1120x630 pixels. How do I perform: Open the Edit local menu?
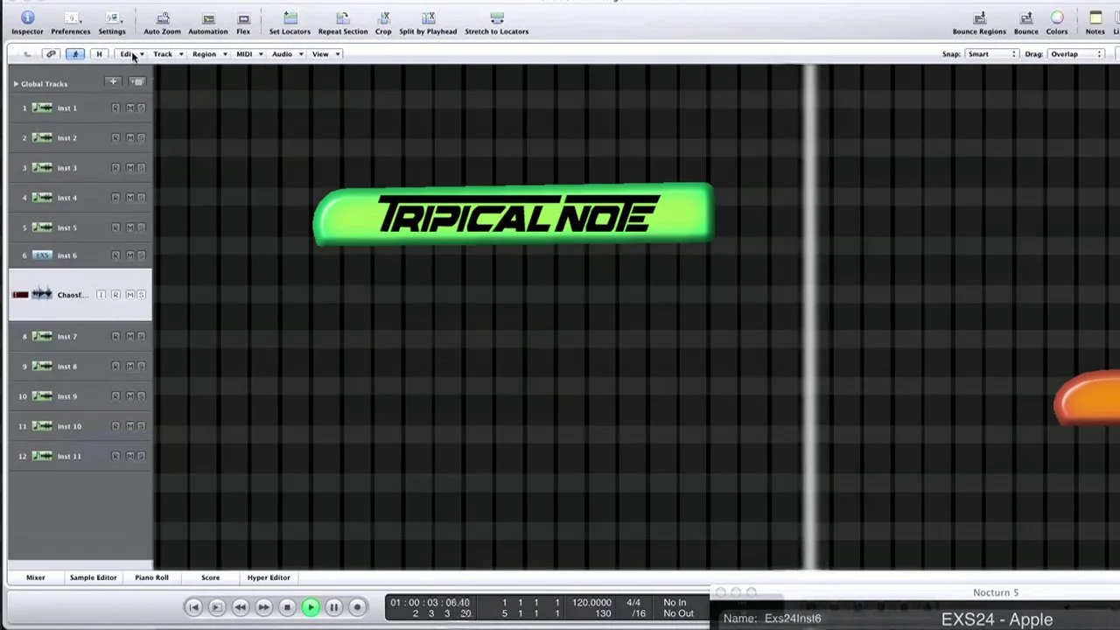click(131, 54)
